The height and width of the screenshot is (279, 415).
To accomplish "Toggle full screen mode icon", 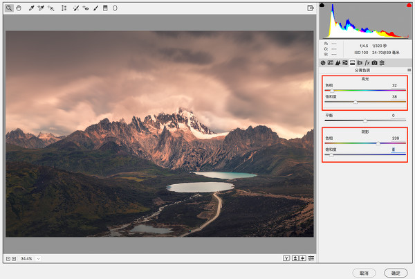I will (x=311, y=8).
